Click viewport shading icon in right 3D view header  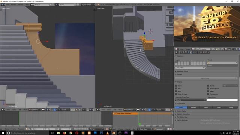tap(138, 109)
